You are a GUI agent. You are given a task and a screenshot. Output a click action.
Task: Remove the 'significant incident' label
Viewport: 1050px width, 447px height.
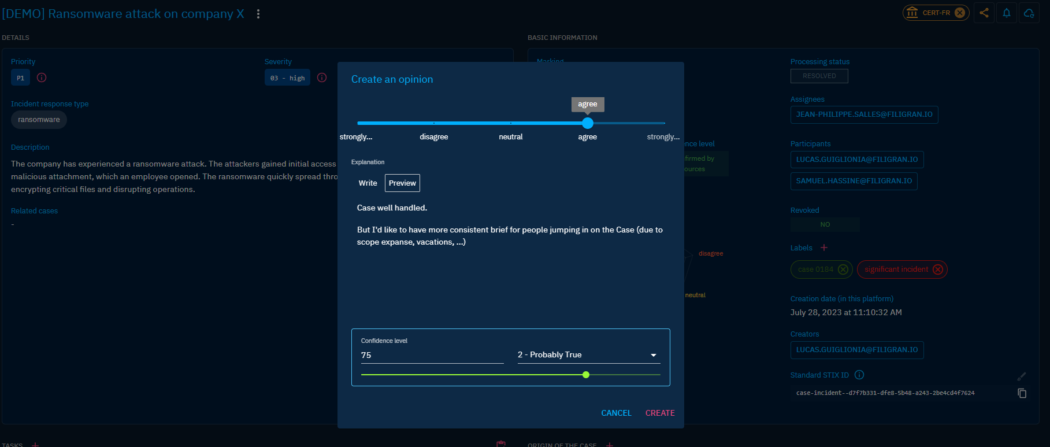[938, 269]
